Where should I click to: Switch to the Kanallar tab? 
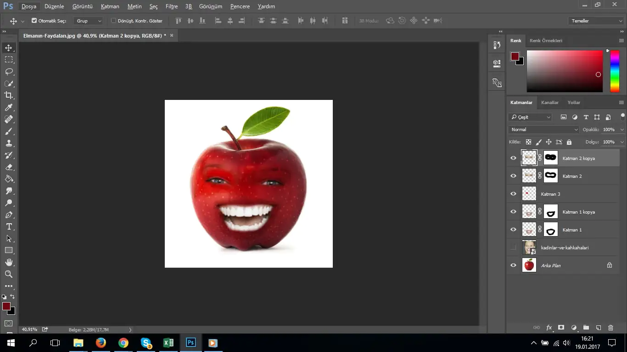549,103
